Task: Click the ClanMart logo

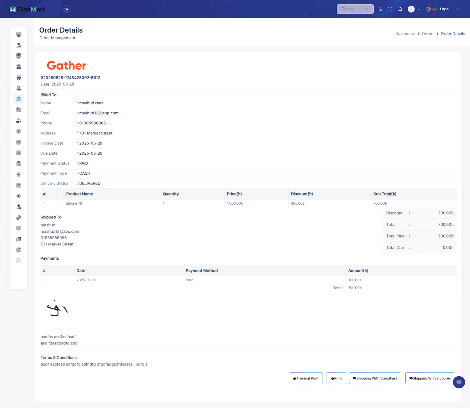Action: point(27,9)
